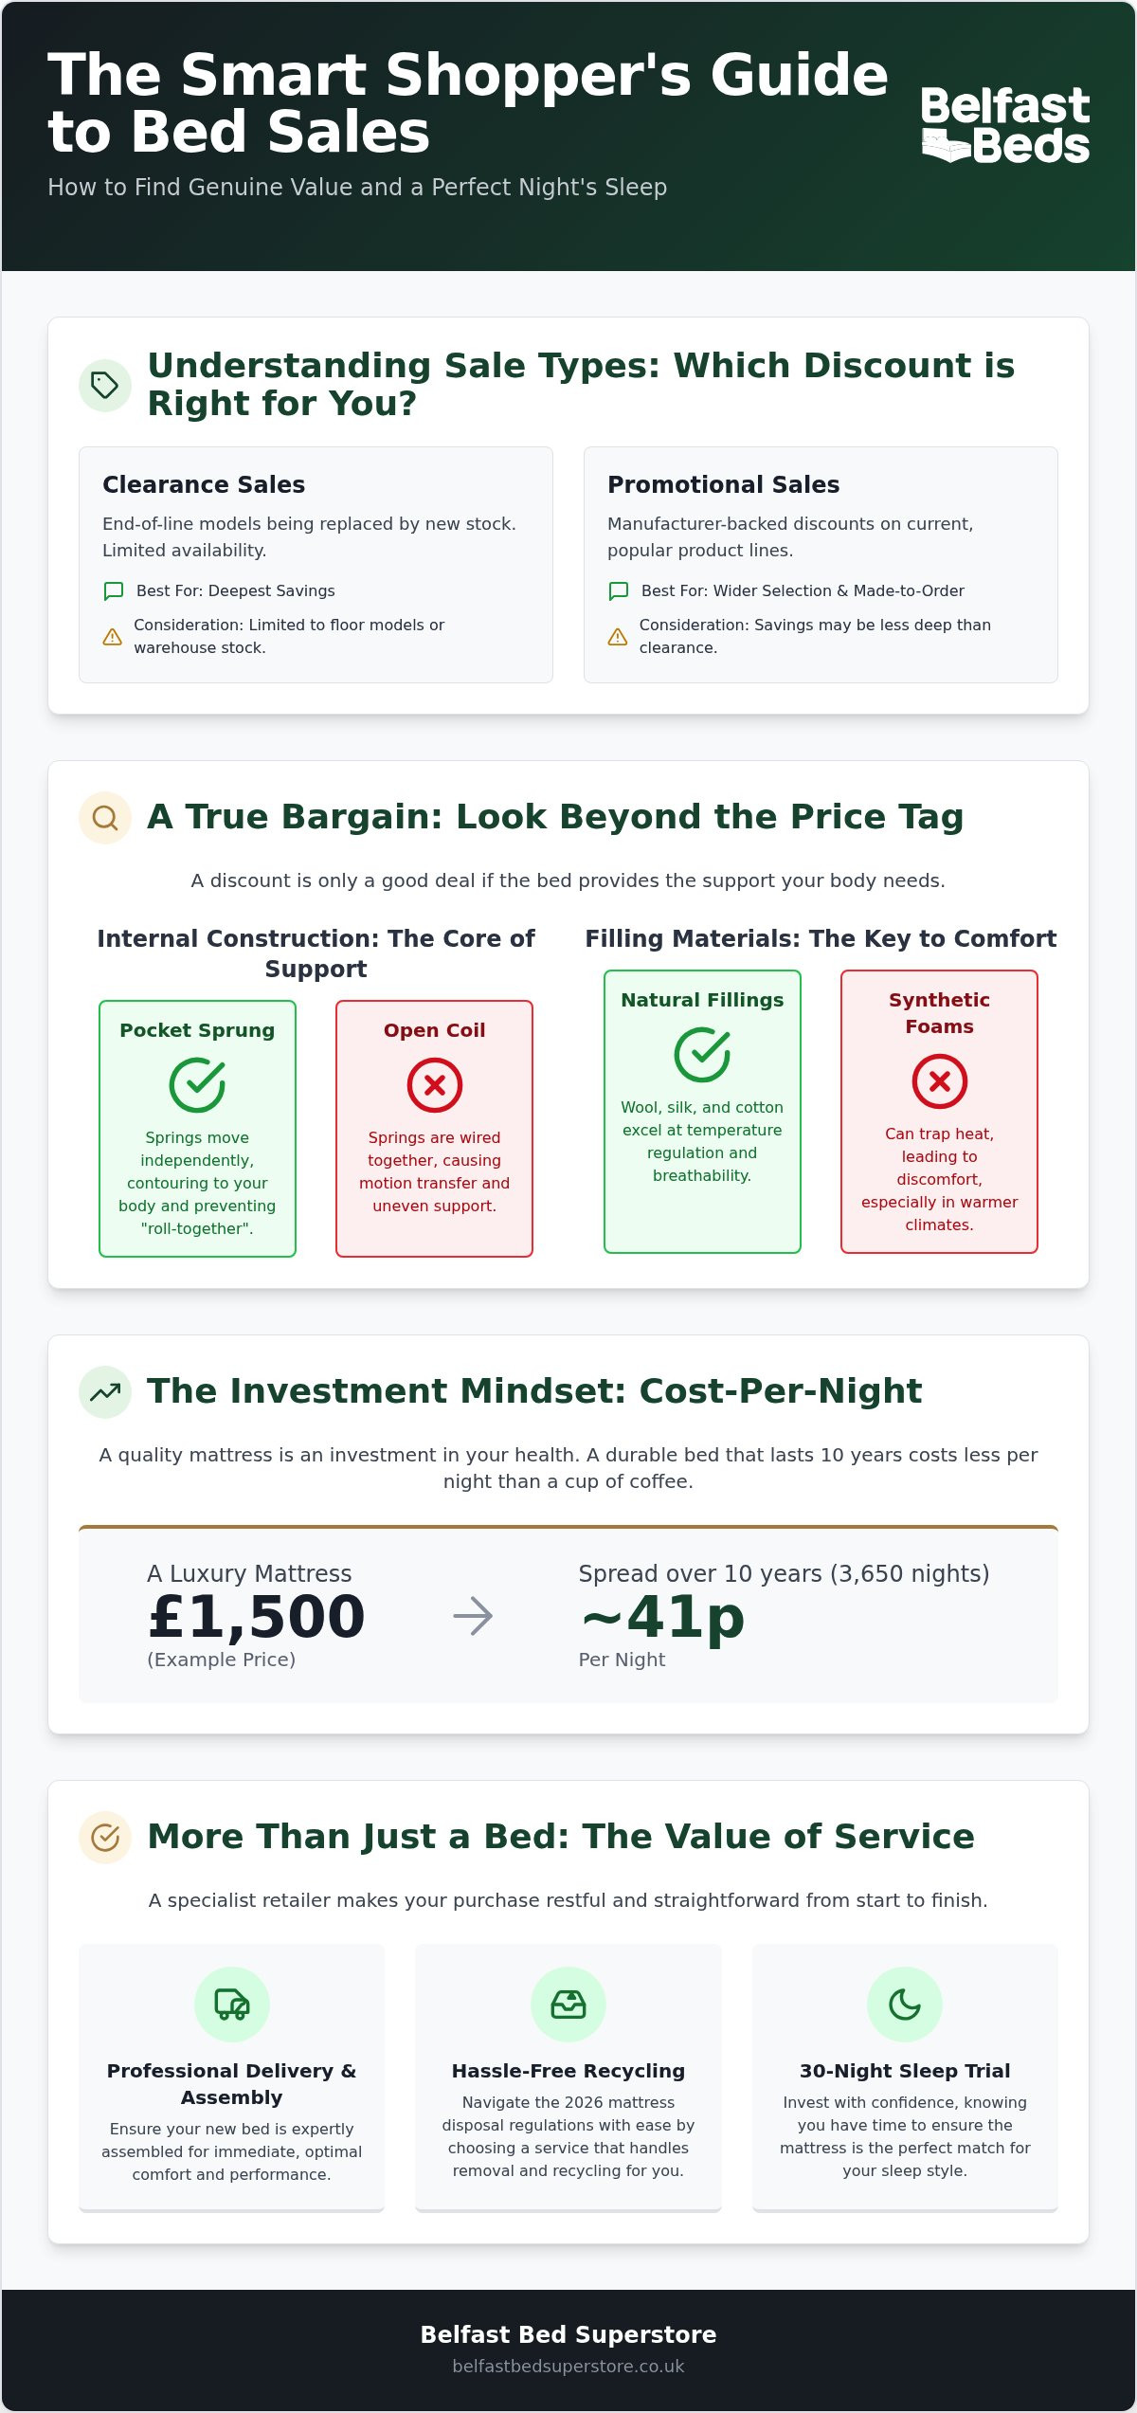Open the belfastbedsuperstore.co.uk link
1137x2413 pixels.
click(568, 2366)
